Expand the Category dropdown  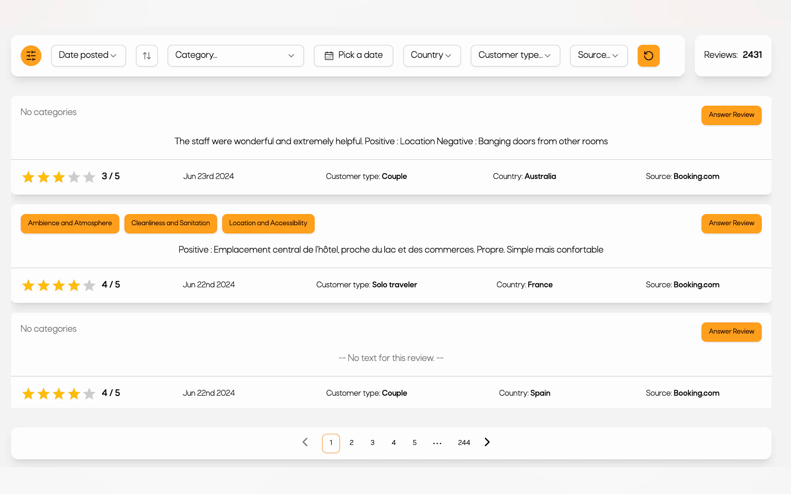point(235,56)
